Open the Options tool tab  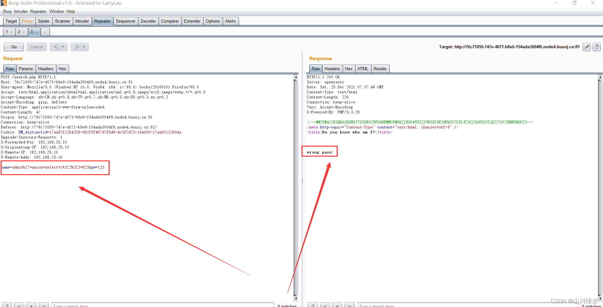213,21
